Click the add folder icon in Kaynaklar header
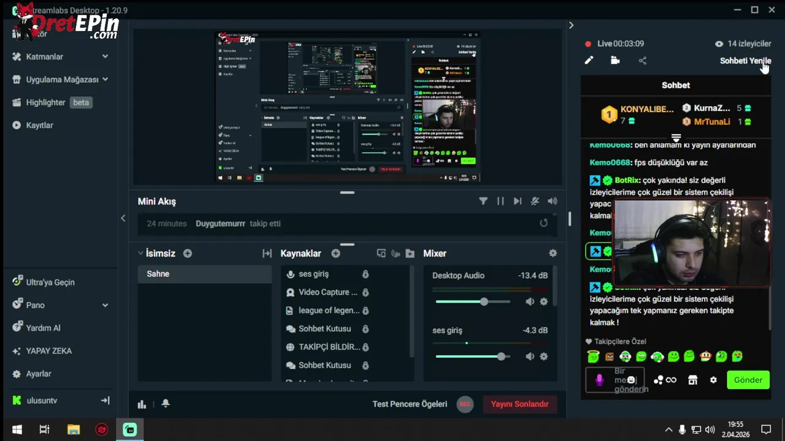This screenshot has height=441, width=785. [x=410, y=253]
